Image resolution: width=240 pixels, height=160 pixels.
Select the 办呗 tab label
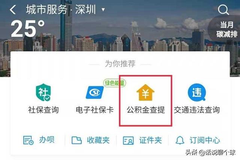[46, 140]
